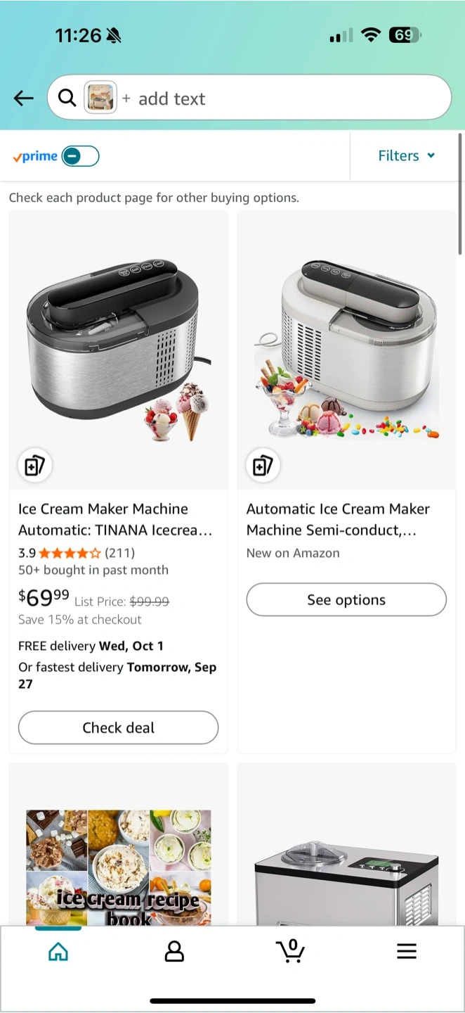
Task: Tap the back arrow icon
Action: 24,98
